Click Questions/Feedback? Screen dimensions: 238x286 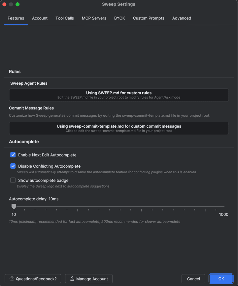[33, 278]
